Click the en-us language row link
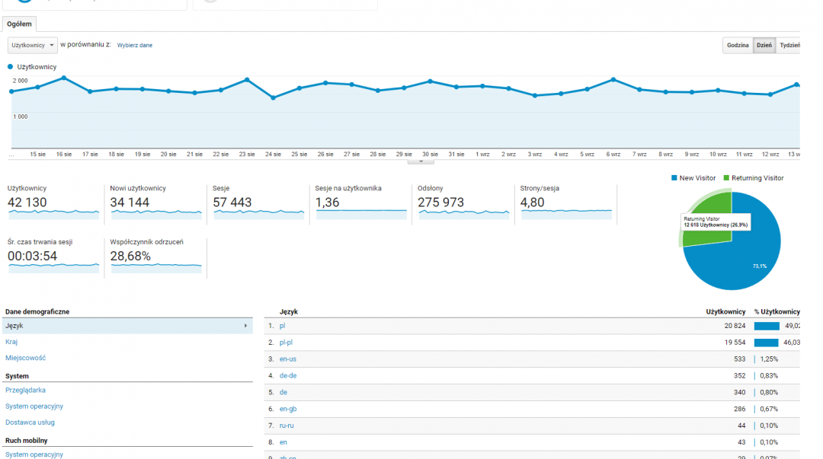 pyautogui.click(x=288, y=359)
